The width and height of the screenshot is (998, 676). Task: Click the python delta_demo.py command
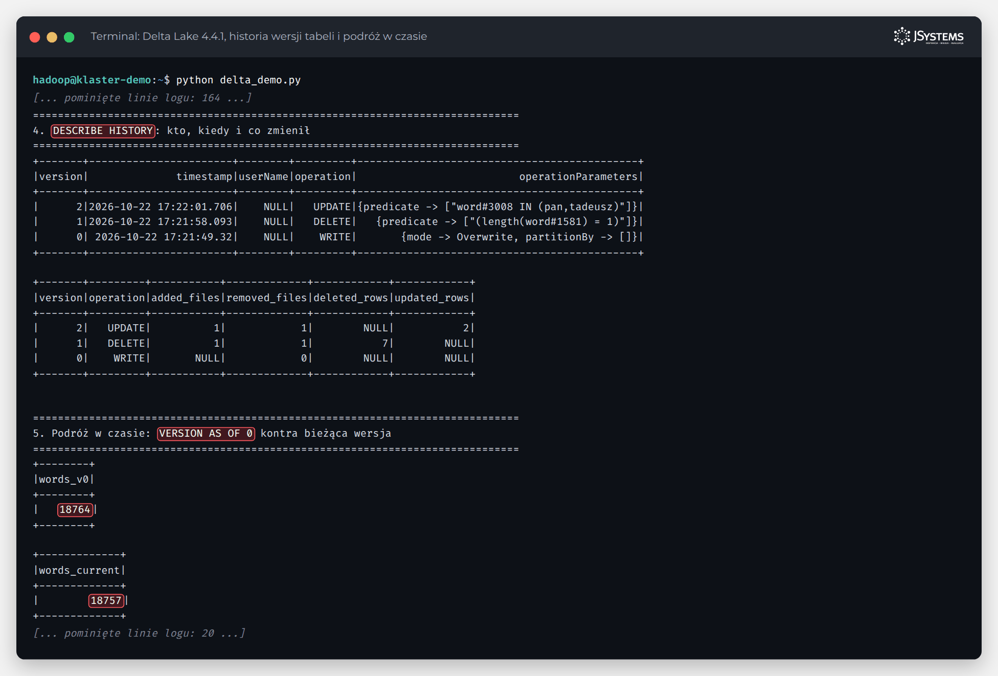[x=239, y=80]
